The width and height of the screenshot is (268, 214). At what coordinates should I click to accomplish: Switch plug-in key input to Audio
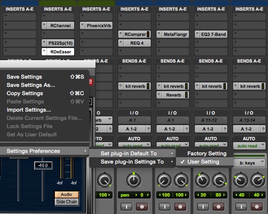[x=66, y=195]
